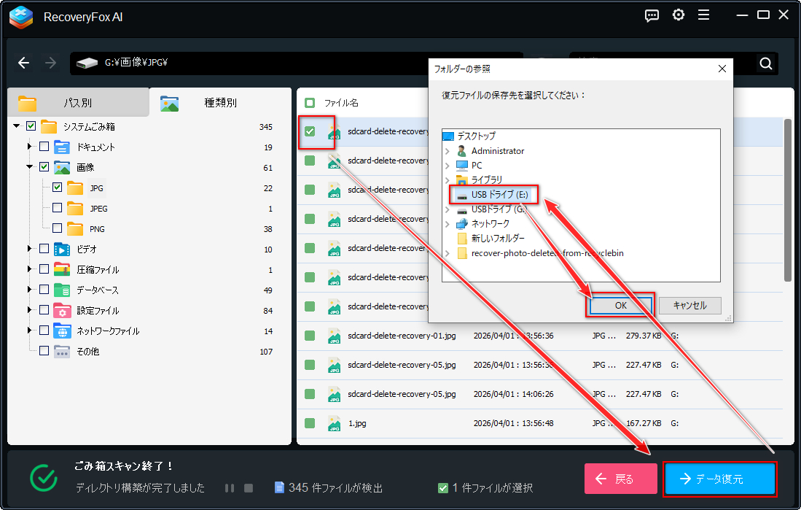Toggle the ドキュメント checkbox
The image size is (801, 510).
pos(44,147)
